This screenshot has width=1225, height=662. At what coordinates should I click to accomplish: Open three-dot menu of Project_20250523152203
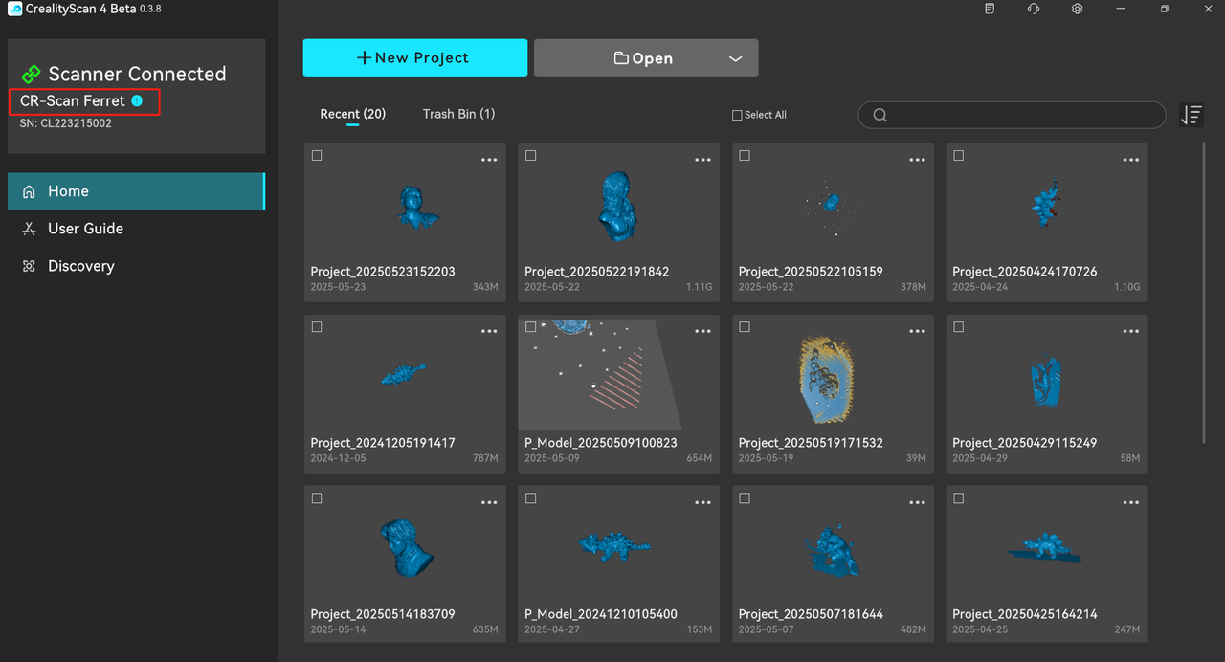pos(489,160)
